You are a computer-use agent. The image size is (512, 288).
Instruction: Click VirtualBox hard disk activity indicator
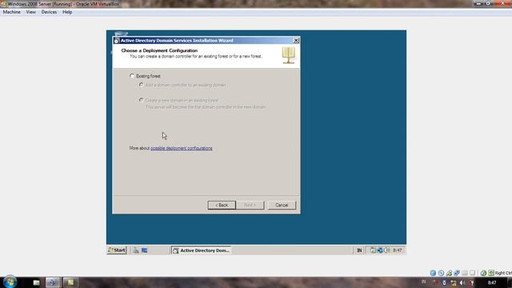(x=433, y=273)
